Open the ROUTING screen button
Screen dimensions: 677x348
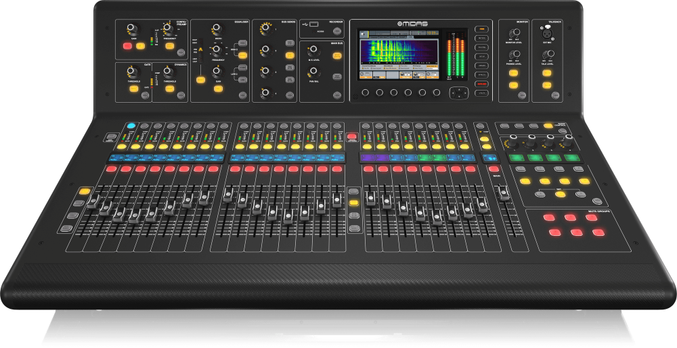coord(481,47)
